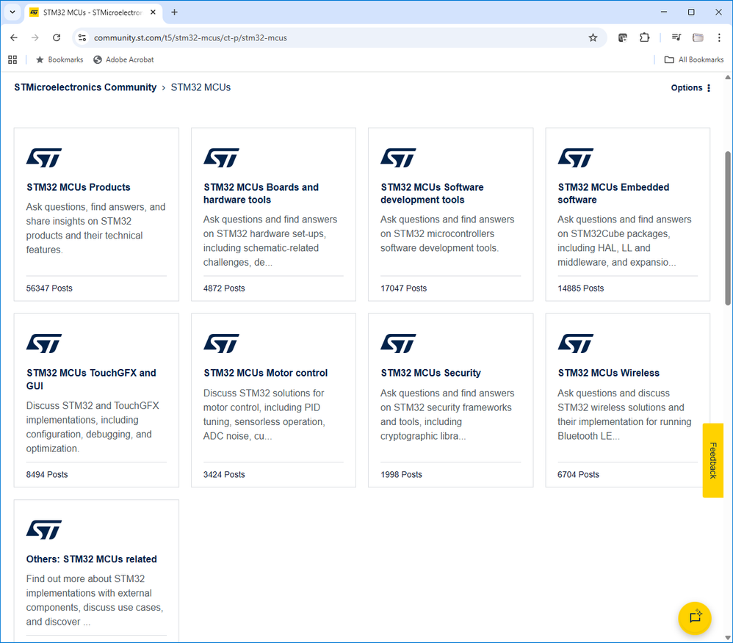
Task: Open a new browser tab
Action: point(174,12)
